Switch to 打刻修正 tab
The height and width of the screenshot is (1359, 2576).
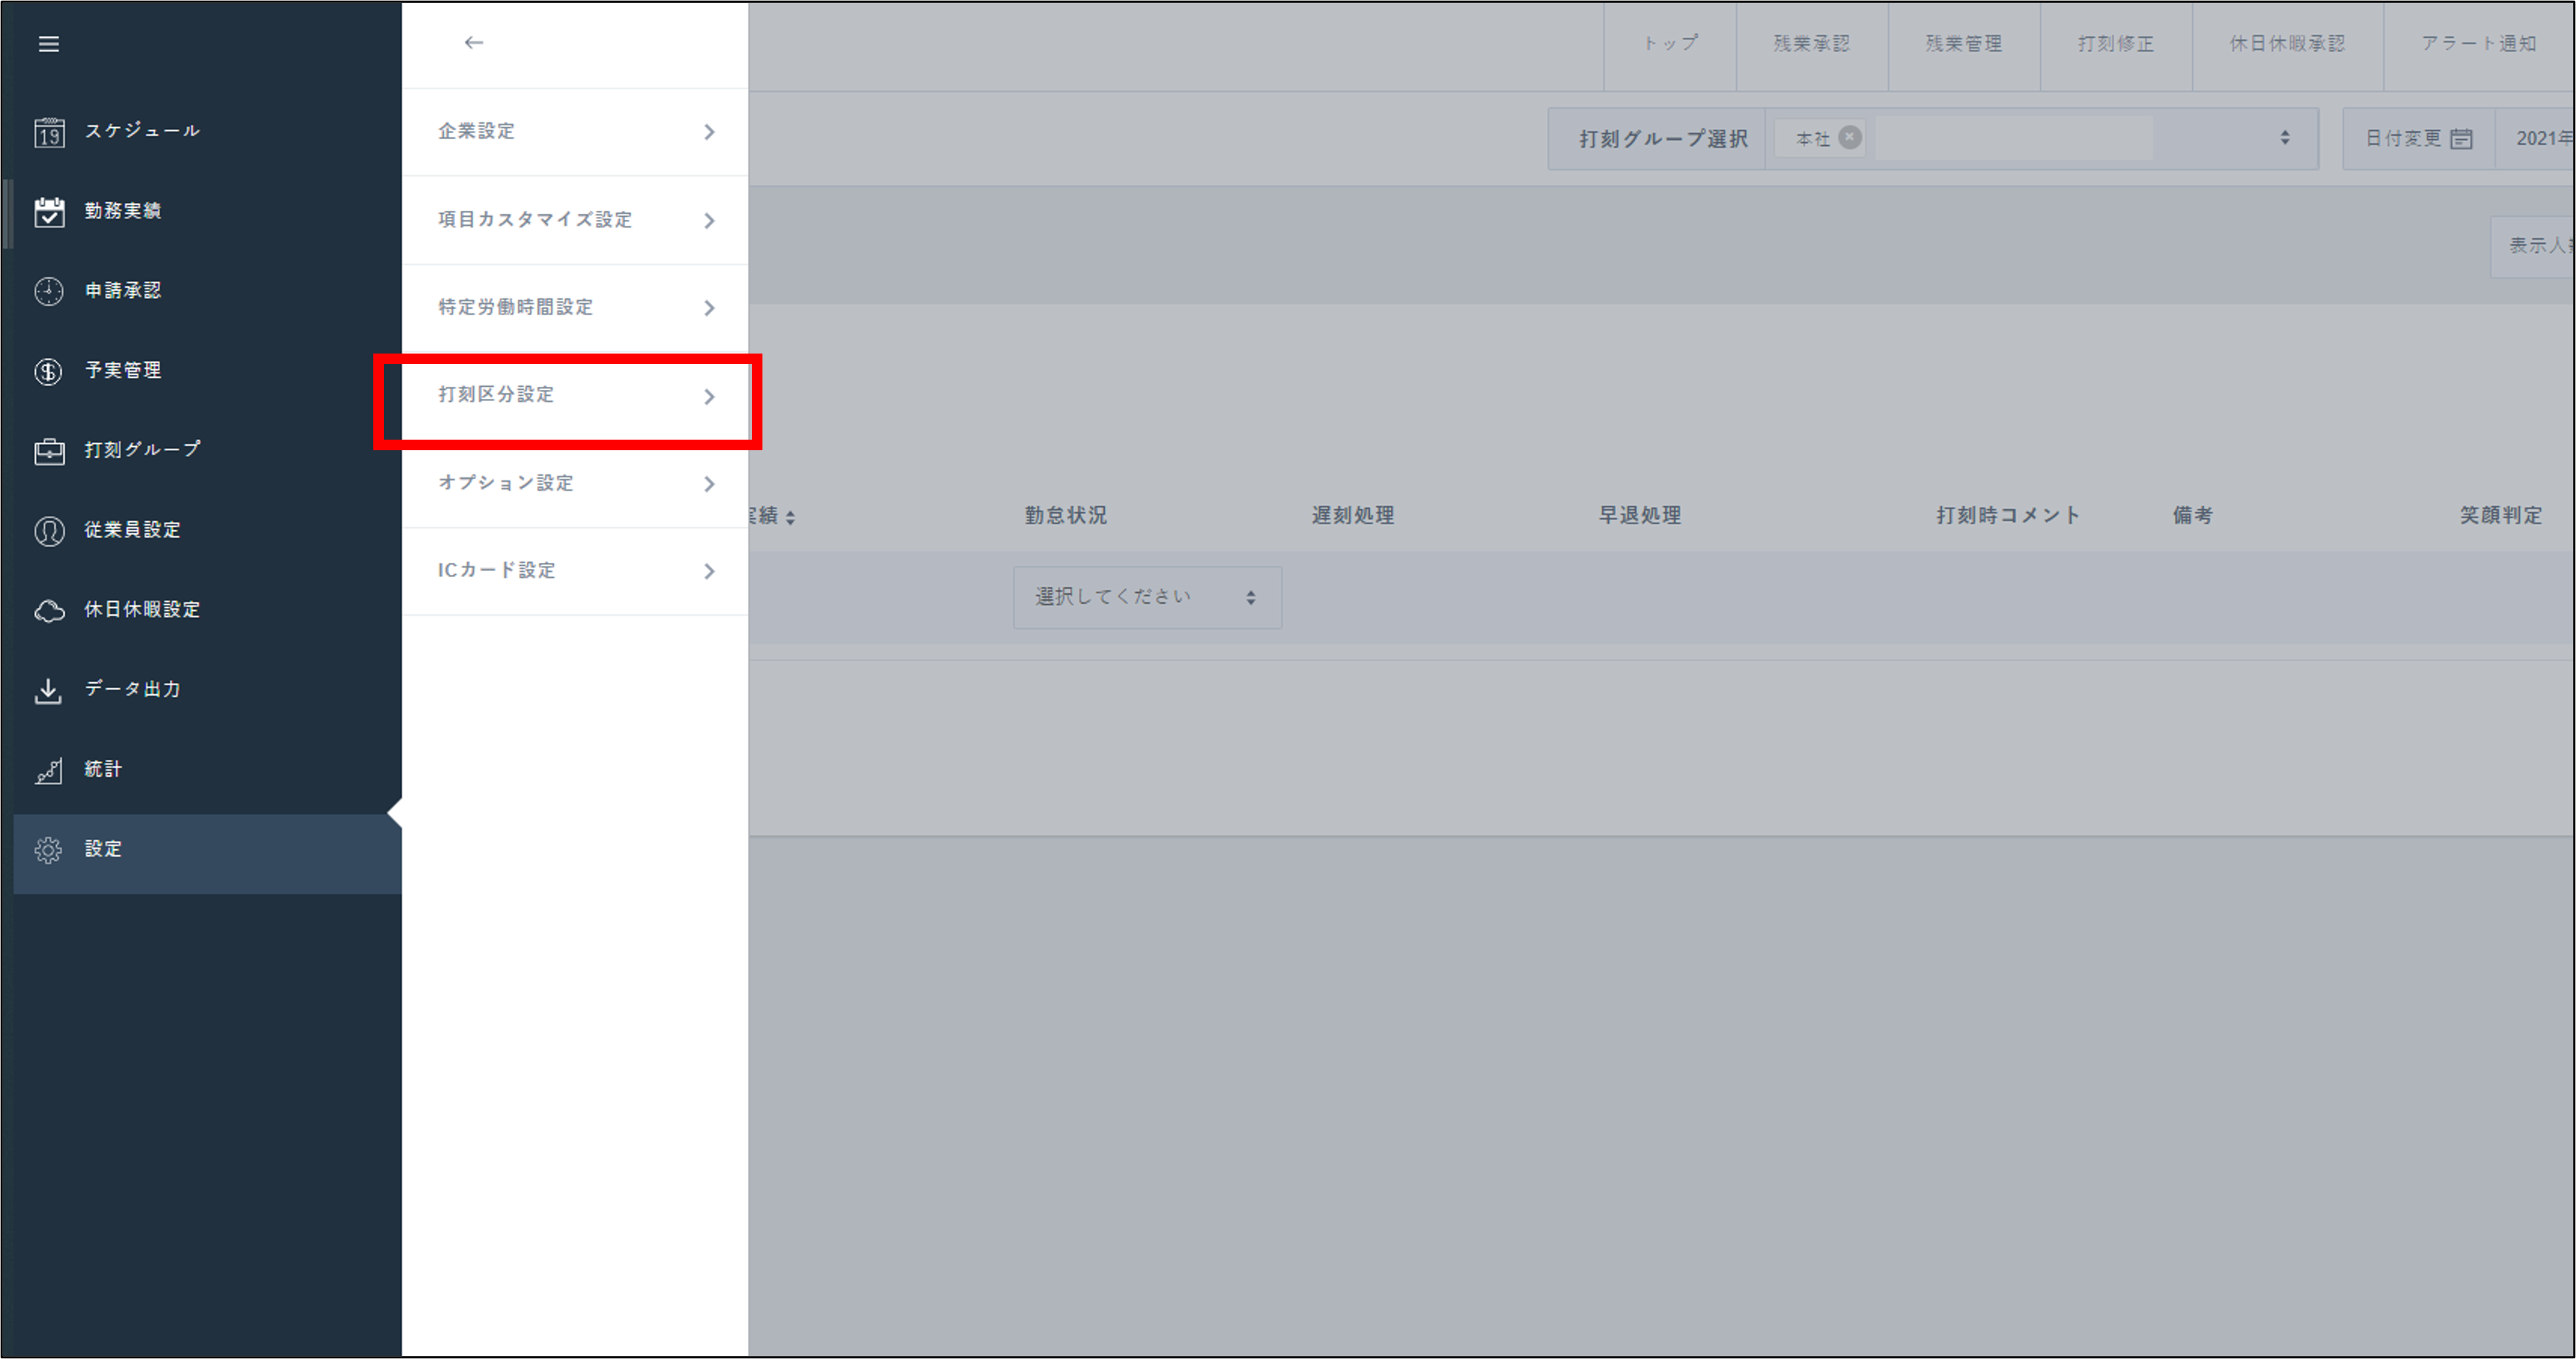(2115, 44)
